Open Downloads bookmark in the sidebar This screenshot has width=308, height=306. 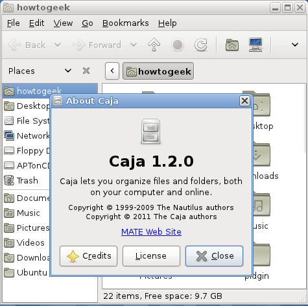27,257
